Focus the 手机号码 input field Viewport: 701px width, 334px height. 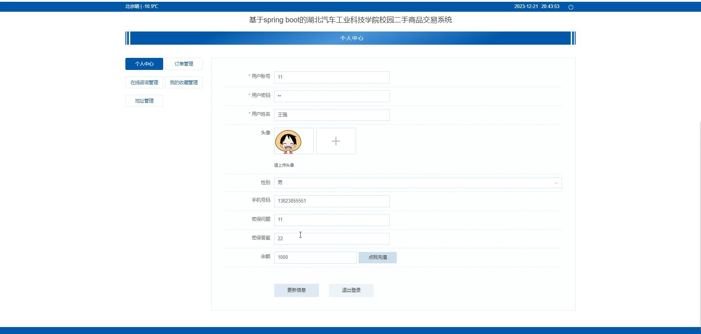(332, 201)
